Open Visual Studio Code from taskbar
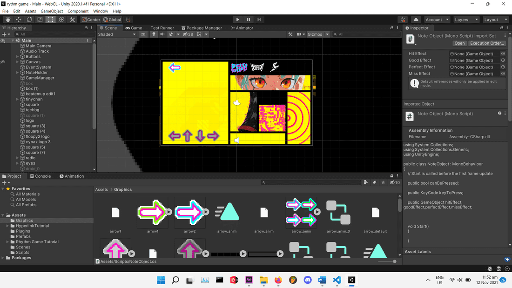 pyautogui.click(x=337, y=280)
